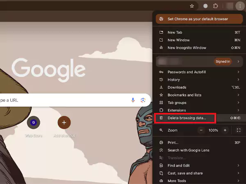Click the Google search box

[x=75, y=100]
